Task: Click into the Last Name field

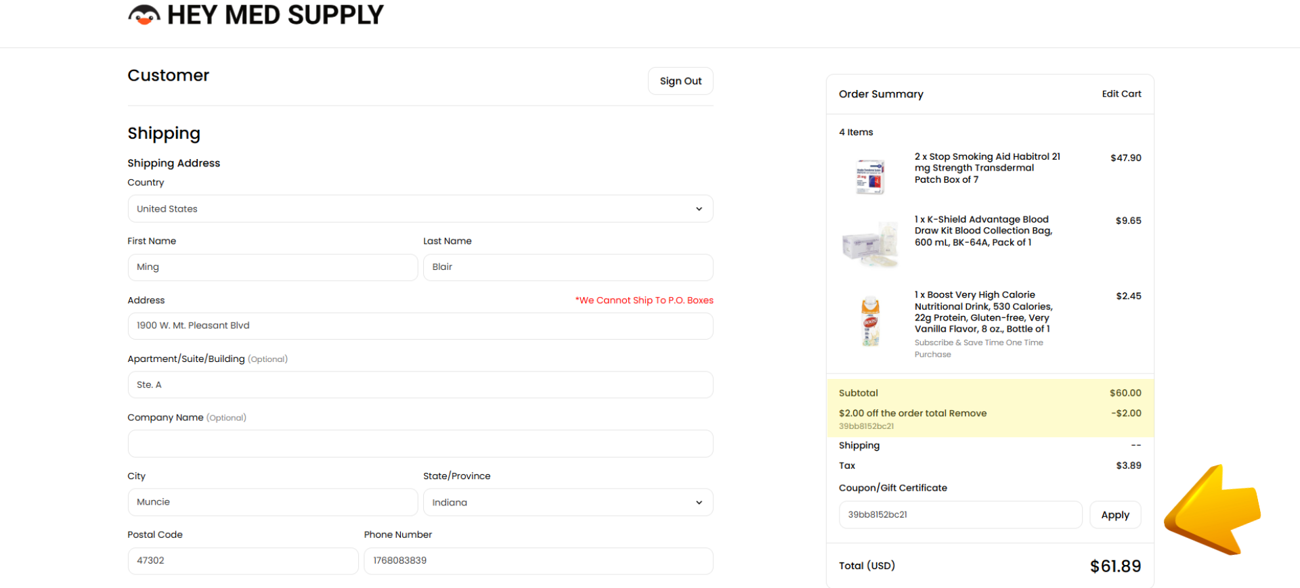Action: [567, 267]
